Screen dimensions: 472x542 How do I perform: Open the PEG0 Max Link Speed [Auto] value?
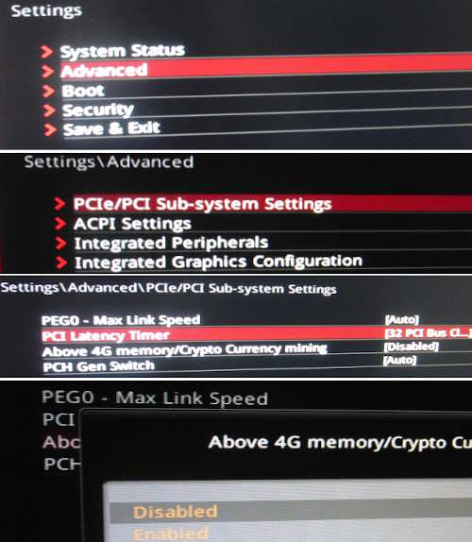tap(402, 319)
